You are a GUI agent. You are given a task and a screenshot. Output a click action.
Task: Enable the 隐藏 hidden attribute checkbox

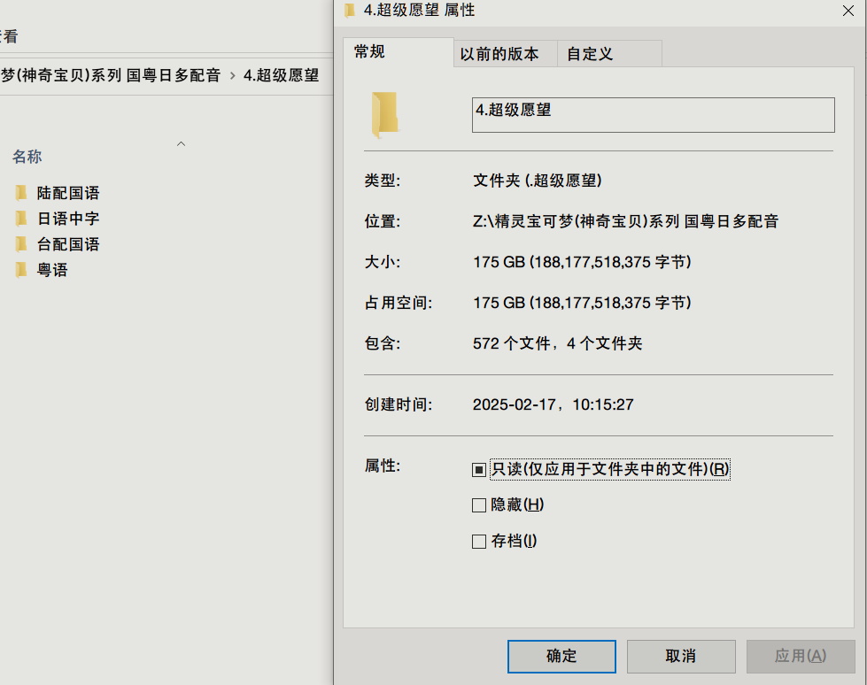coord(478,505)
